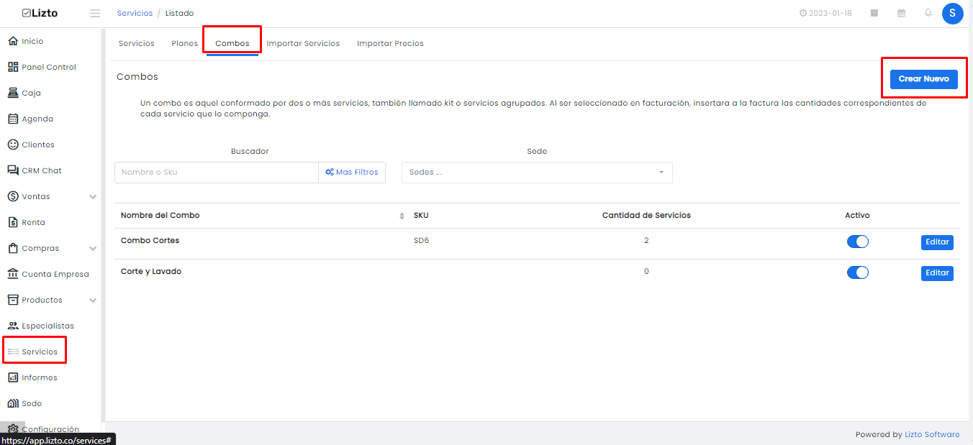Screen dimensions: 973x445
Task: Switch to the Planes tab
Action: tap(184, 43)
